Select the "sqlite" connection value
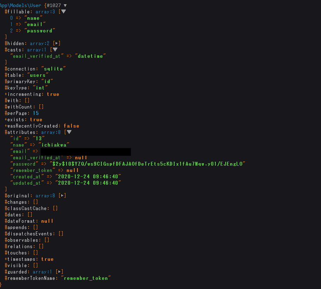The height and width of the screenshot is (289, 321). (x=53, y=69)
